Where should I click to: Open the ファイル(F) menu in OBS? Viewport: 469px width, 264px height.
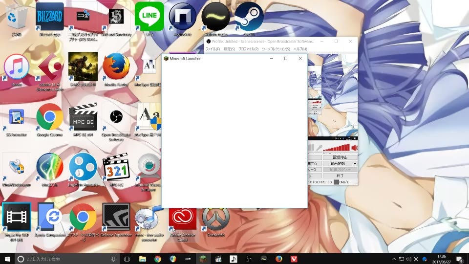pyautogui.click(x=213, y=49)
